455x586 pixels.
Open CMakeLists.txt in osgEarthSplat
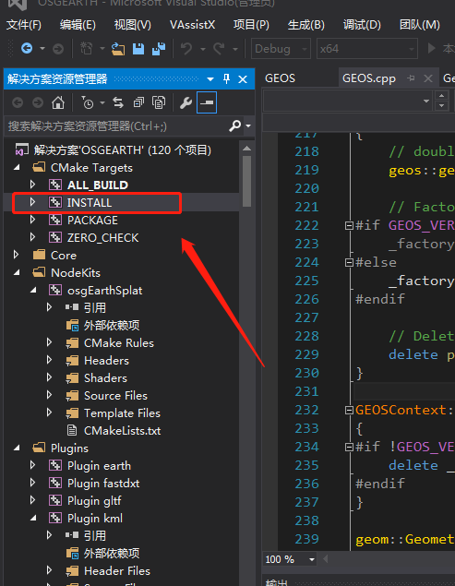click(x=122, y=431)
